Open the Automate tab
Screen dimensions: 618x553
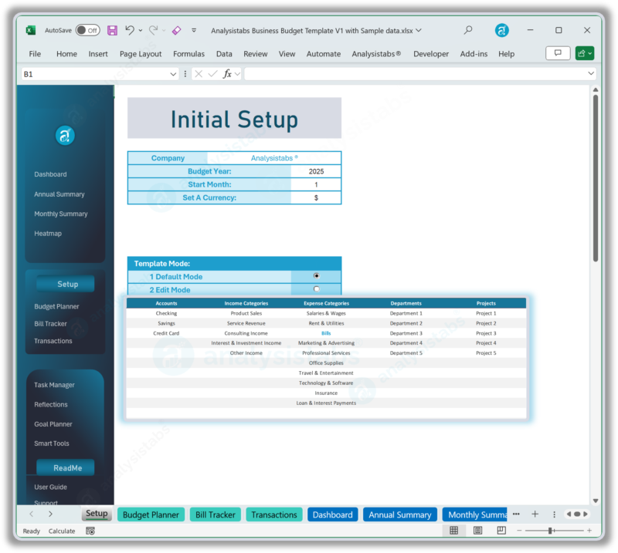click(x=324, y=54)
